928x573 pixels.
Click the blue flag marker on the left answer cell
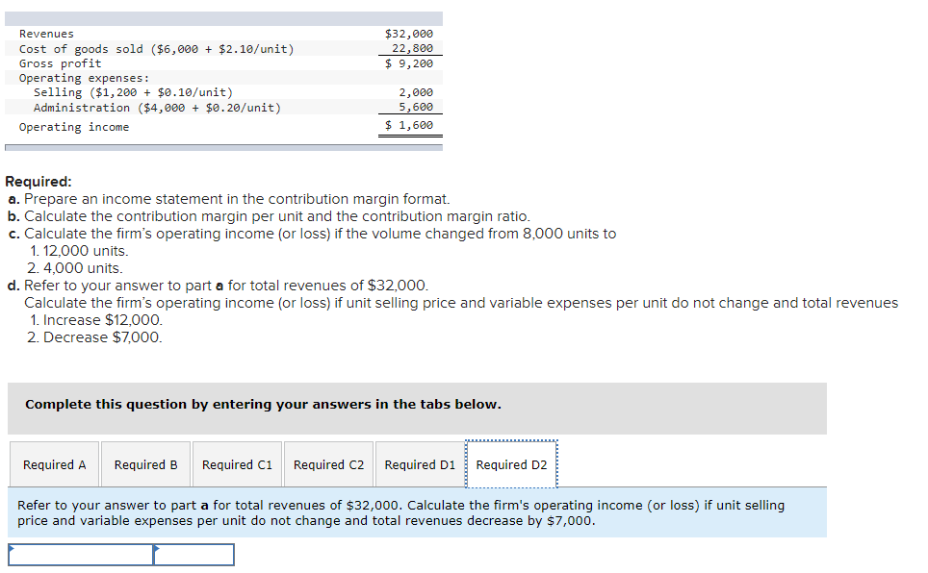click(13, 548)
